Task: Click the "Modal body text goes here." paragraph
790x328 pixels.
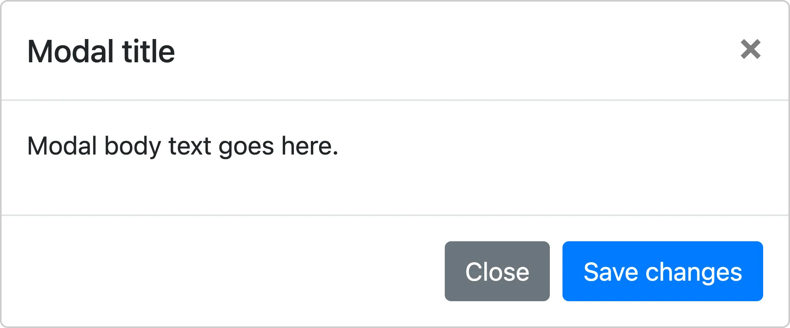Action: [182, 146]
